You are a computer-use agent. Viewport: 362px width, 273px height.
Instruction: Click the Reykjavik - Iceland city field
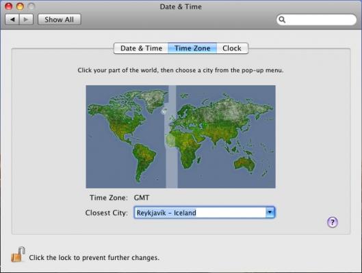click(205, 212)
